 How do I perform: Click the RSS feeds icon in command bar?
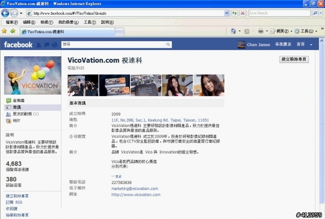click(x=247, y=32)
